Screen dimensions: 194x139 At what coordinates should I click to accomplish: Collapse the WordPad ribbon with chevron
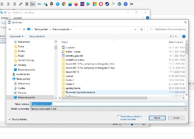pyautogui.click(x=143, y=18)
